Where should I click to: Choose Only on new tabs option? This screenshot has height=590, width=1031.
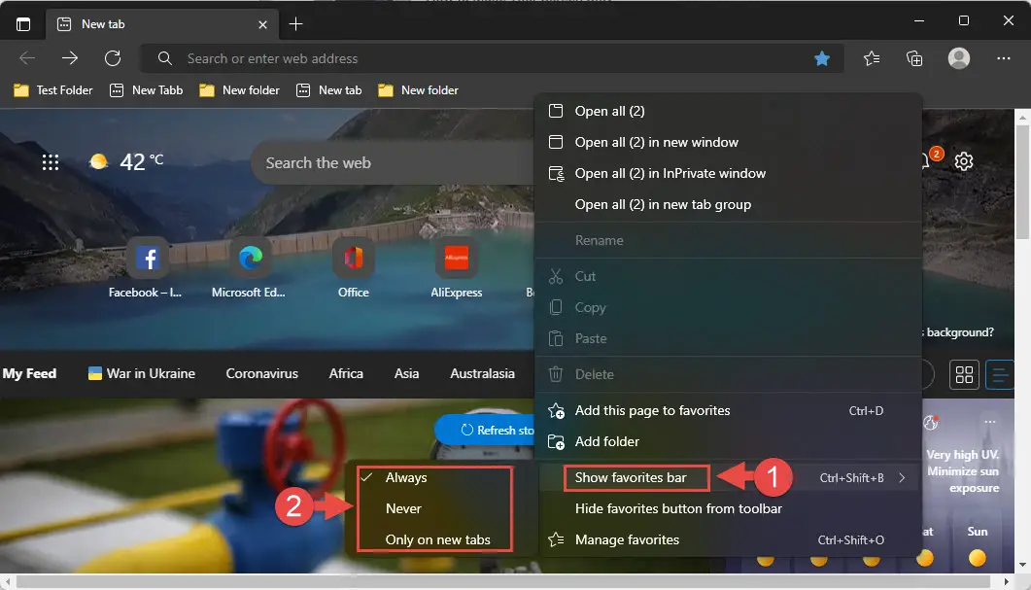coord(437,539)
